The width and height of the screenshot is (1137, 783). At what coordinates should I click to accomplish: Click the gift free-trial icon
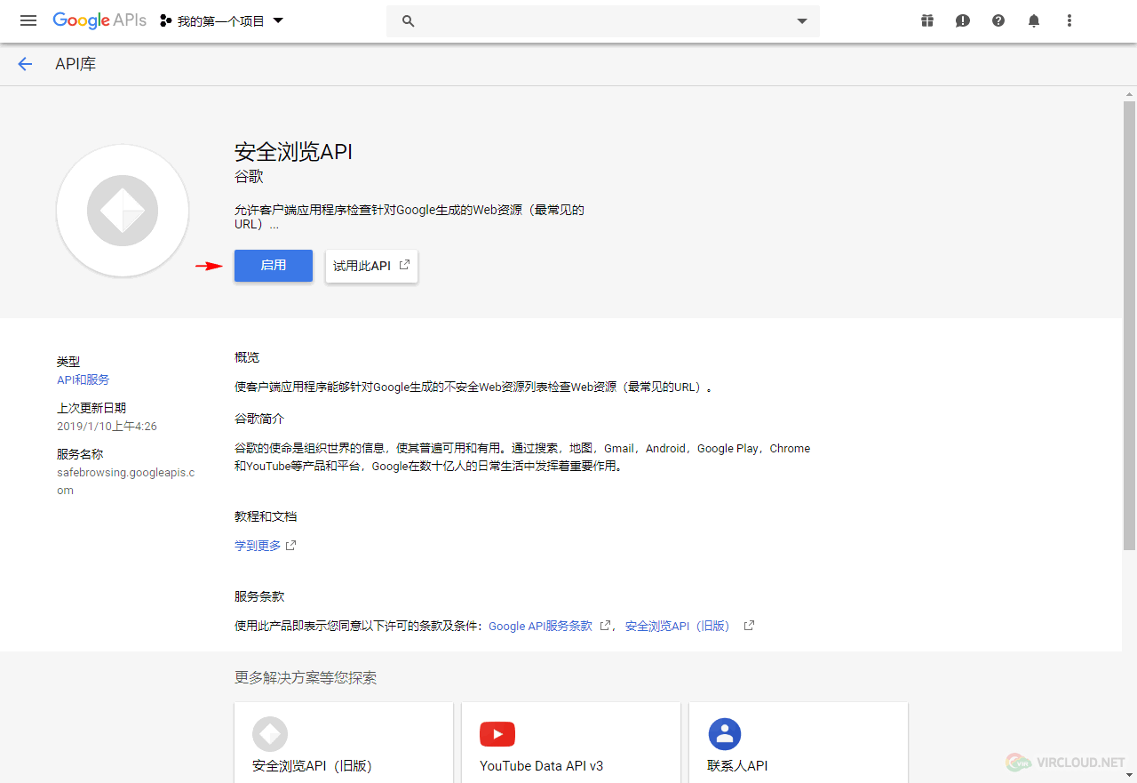[927, 20]
